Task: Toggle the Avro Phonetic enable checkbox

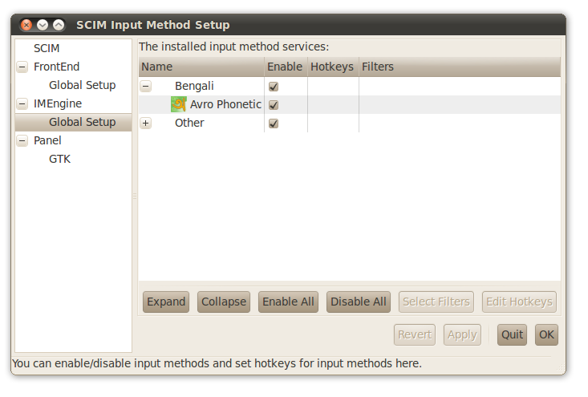Action: pyautogui.click(x=274, y=105)
